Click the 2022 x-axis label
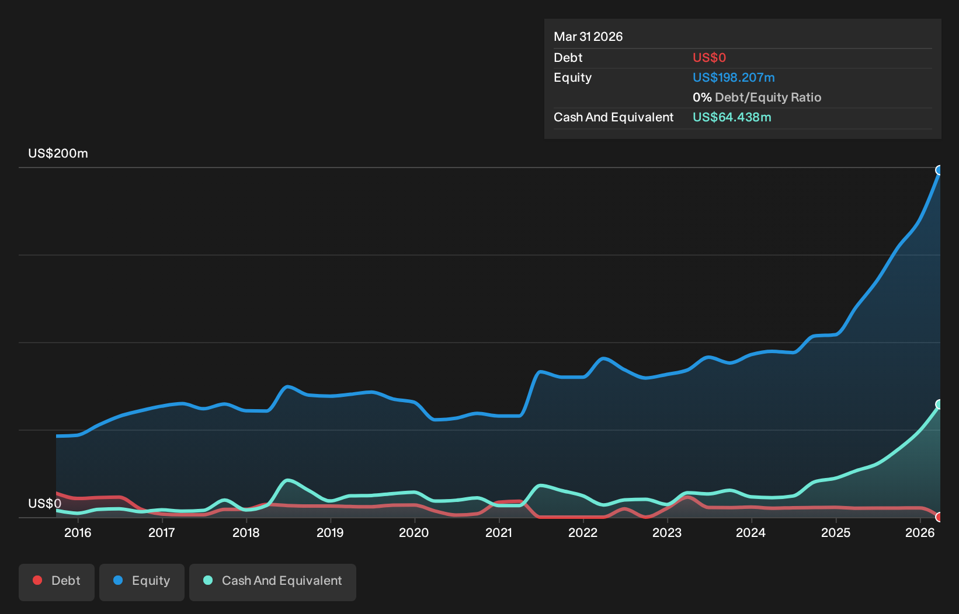 pos(583,532)
